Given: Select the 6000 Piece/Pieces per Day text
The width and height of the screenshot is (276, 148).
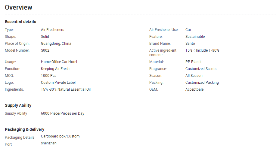Looking at the screenshot, I should pos(63,113).
